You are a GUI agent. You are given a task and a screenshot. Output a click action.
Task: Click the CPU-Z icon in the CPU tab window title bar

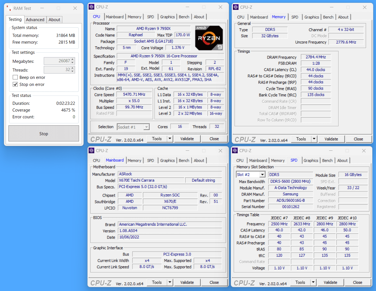coord(91,7)
